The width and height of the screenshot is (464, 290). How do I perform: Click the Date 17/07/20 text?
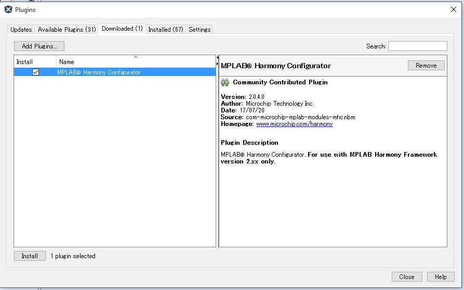[243, 110]
